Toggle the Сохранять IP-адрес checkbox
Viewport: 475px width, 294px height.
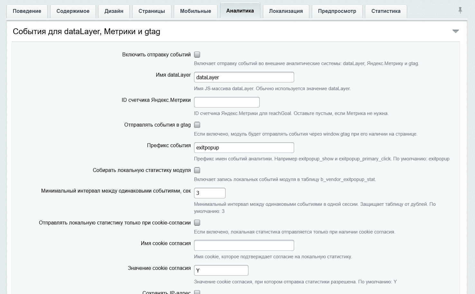tap(197, 292)
